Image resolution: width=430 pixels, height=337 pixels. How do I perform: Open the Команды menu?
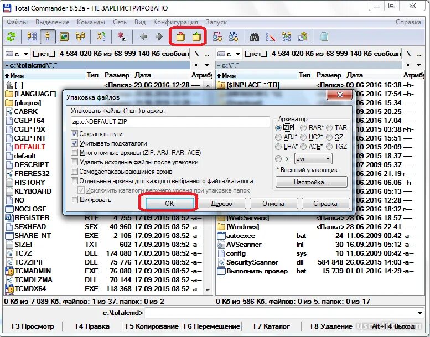coord(91,22)
